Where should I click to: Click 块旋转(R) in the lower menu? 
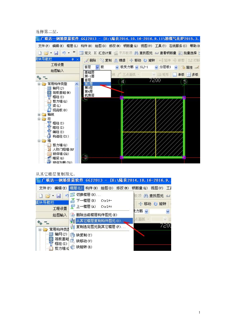pos(81,247)
